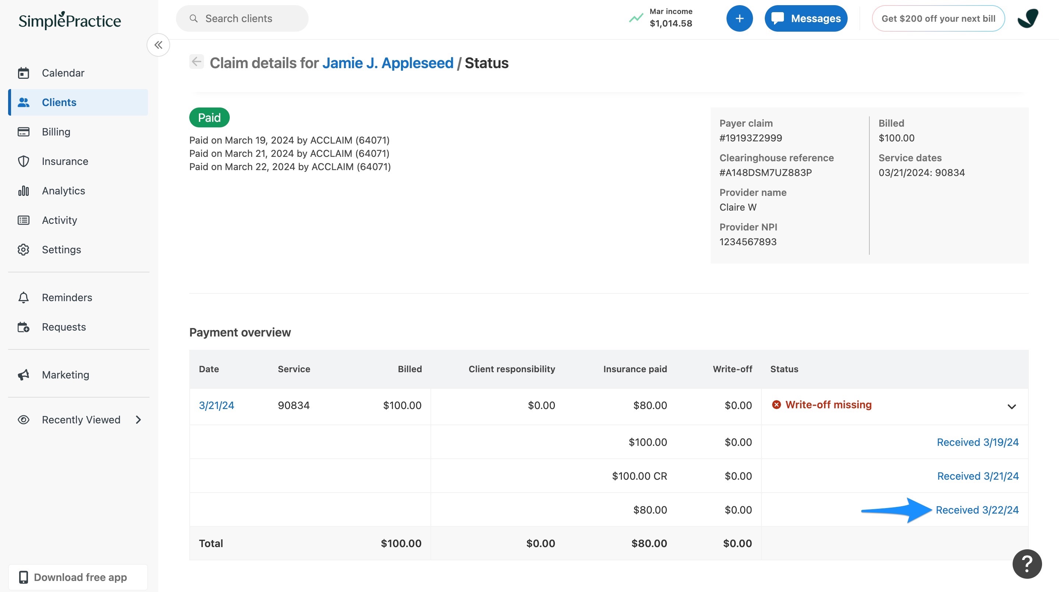Click the green Paid status badge
Screen dimensions: 1059x592
209,117
